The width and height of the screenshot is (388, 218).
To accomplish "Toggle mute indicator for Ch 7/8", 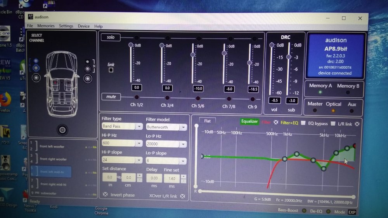I will 229,99.
